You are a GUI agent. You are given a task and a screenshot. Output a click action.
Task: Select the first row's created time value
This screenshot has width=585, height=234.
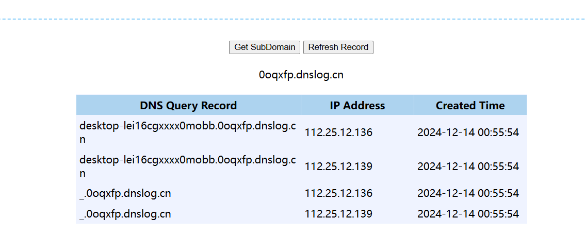(x=468, y=132)
